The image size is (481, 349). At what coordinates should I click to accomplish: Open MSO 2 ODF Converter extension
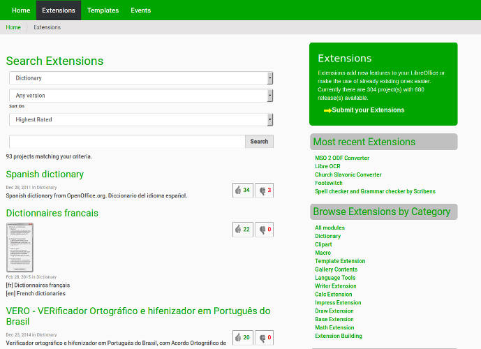point(342,158)
